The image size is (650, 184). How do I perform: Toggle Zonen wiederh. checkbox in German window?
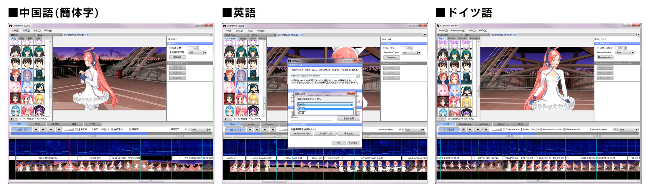pyautogui.click(x=504, y=129)
